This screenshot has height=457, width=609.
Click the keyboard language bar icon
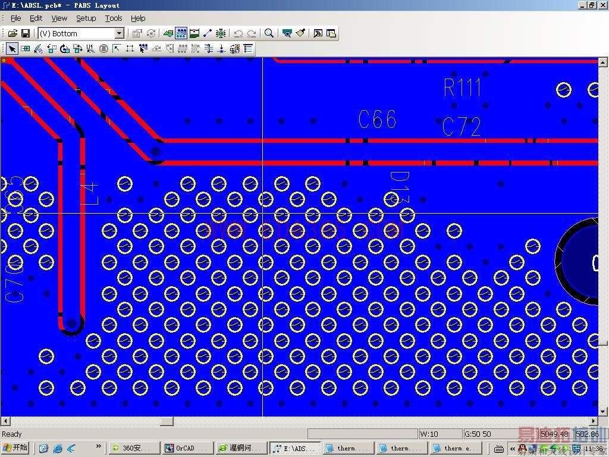coord(499,449)
